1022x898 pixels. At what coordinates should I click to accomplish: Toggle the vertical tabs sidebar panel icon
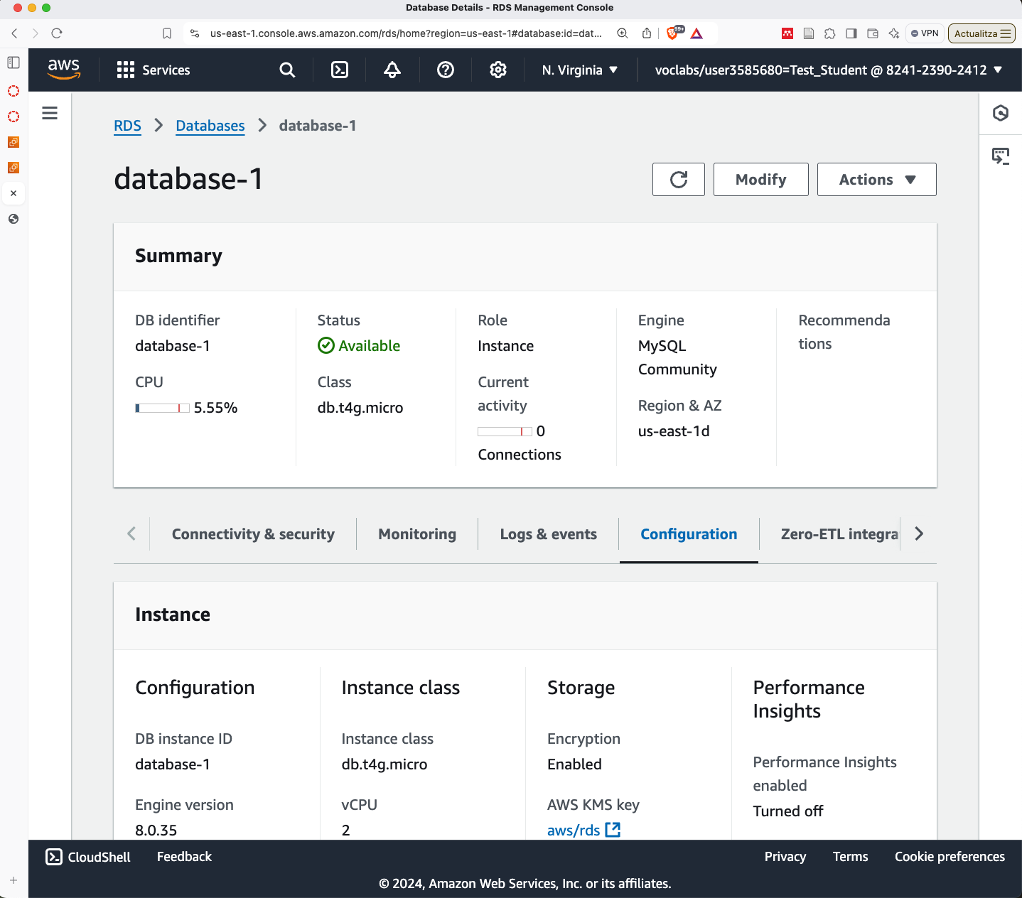tap(14, 63)
